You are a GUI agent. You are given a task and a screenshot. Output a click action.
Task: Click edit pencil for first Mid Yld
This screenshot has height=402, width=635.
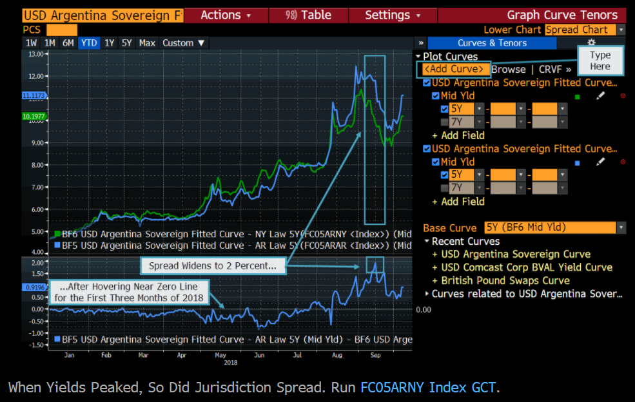pos(600,96)
